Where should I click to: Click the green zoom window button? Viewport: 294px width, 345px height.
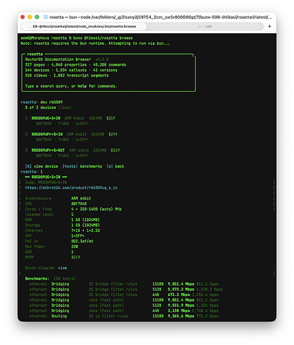pyautogui.click(x=37, y=17)
